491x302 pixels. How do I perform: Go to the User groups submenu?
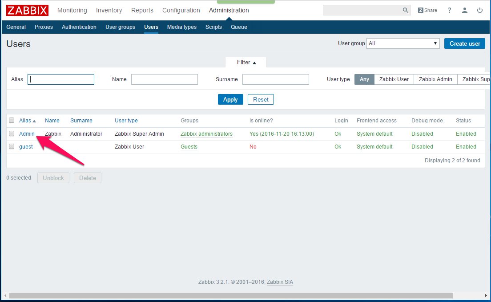coord(120,27)
